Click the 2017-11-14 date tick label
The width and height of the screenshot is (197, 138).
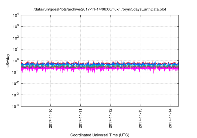coord(170,118)
